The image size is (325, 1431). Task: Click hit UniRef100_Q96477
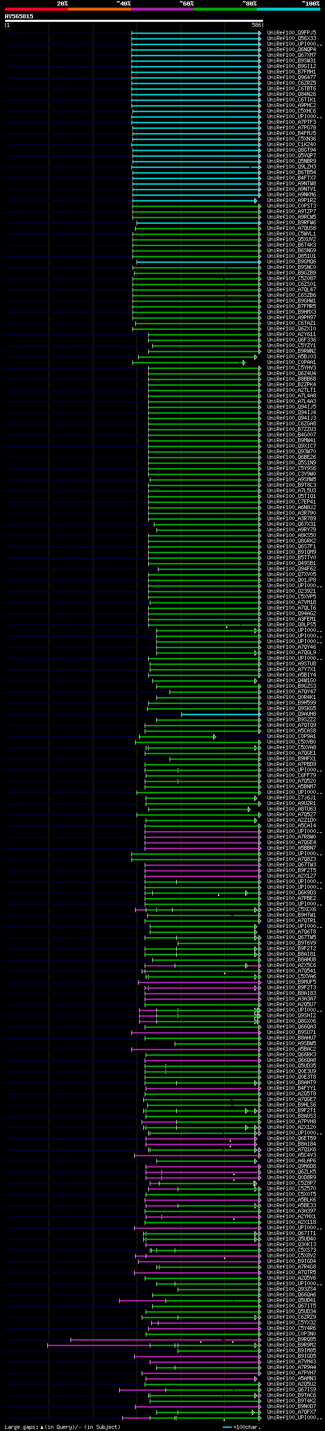(x=291, y=77)
